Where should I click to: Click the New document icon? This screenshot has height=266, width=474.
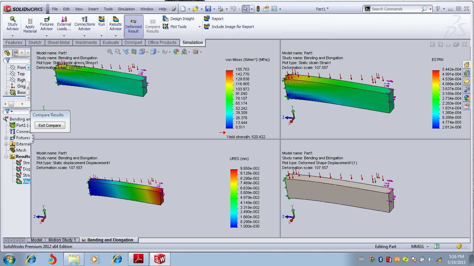[183, 9]
